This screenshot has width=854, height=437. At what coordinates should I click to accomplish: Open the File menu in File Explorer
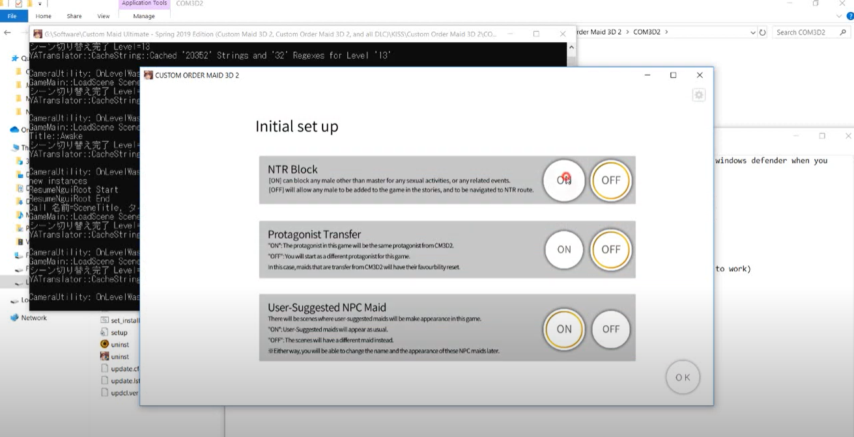pos(12,16)
